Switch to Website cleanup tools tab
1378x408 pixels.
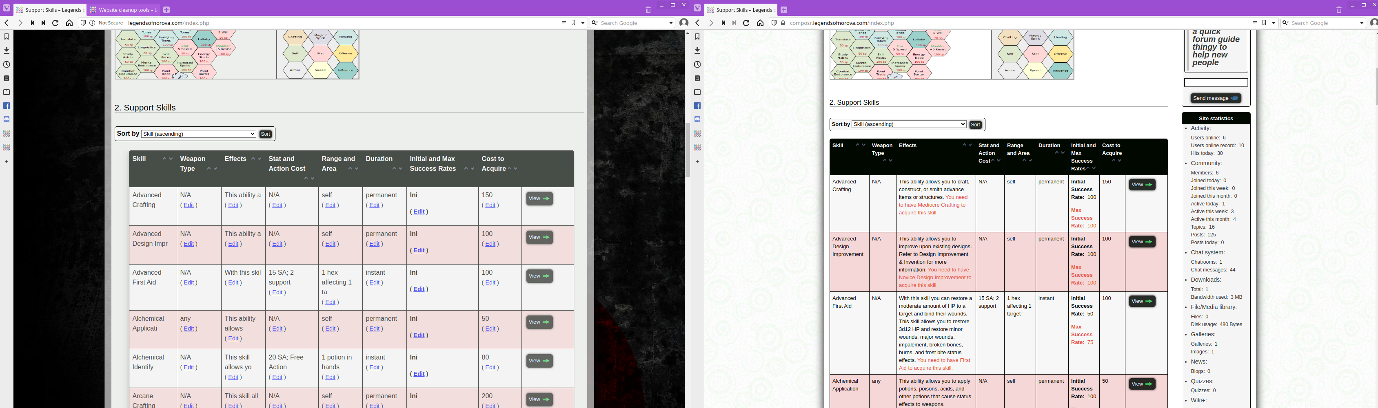click(122, 10)
